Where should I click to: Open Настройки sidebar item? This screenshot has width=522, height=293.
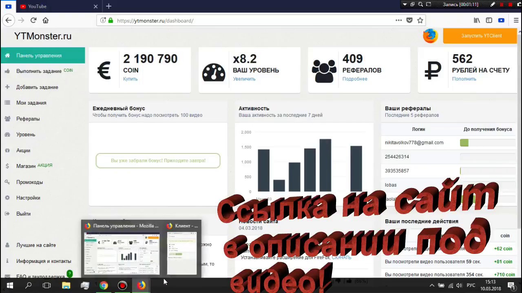pyautogui.click(x=42, y=198)
